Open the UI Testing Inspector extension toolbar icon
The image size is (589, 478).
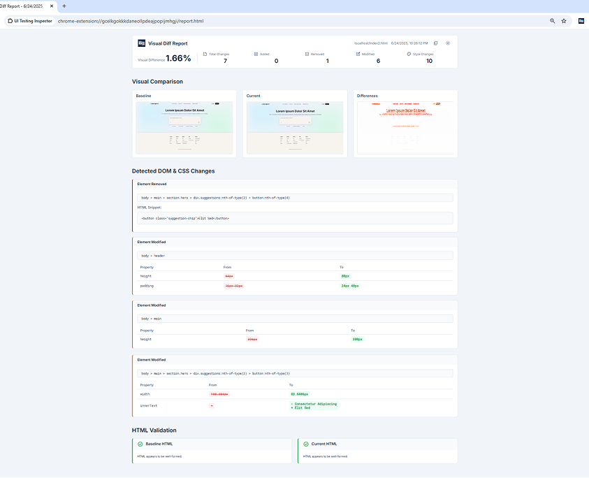[581, 21]
